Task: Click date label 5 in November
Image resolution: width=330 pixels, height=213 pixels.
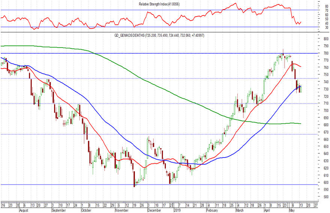Action: [x=119, y=205]
